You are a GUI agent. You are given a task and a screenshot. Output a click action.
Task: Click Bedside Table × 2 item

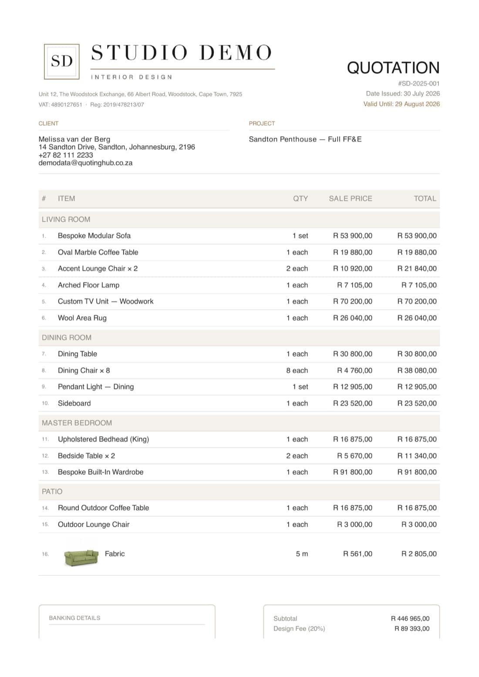(87, 456)
